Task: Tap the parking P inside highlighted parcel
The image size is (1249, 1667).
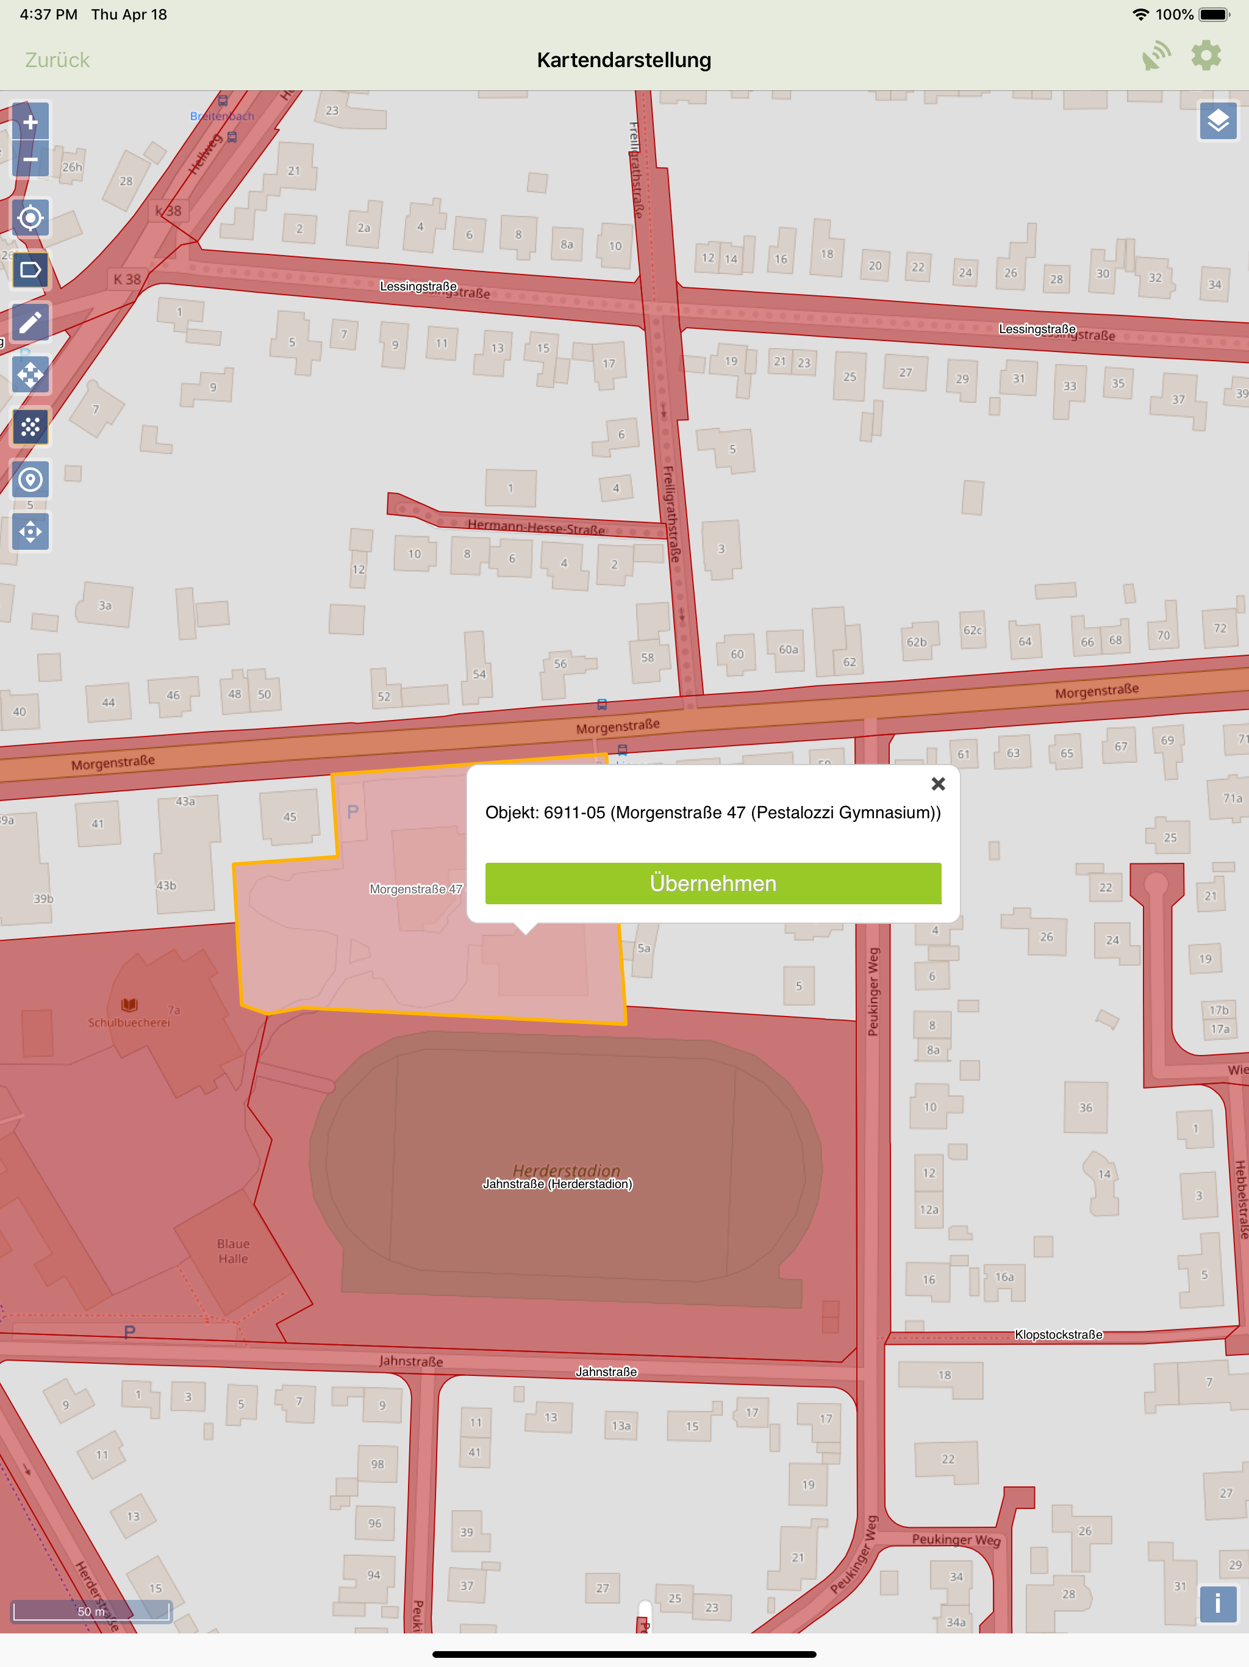Action: click(x=353, y=812)
